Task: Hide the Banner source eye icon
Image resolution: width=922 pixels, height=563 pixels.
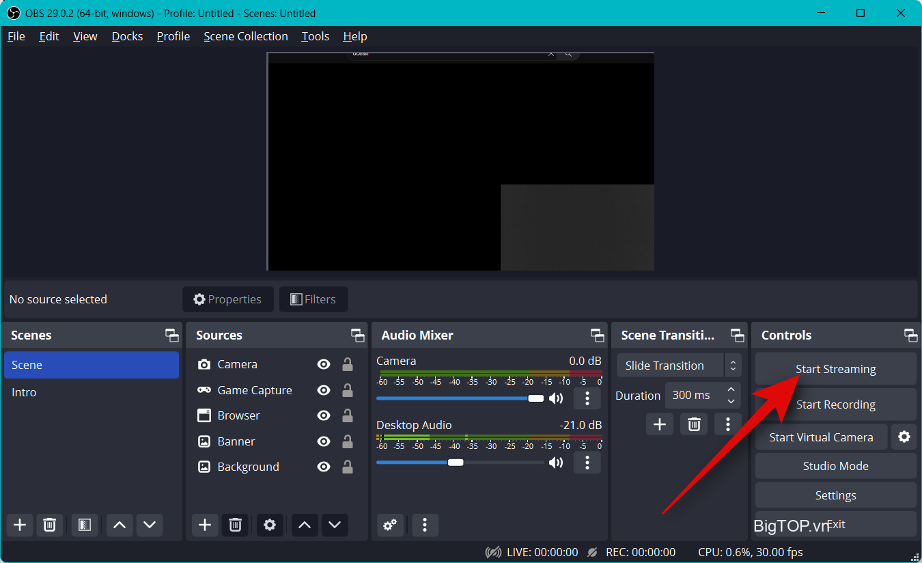Action: click(324, 441)
